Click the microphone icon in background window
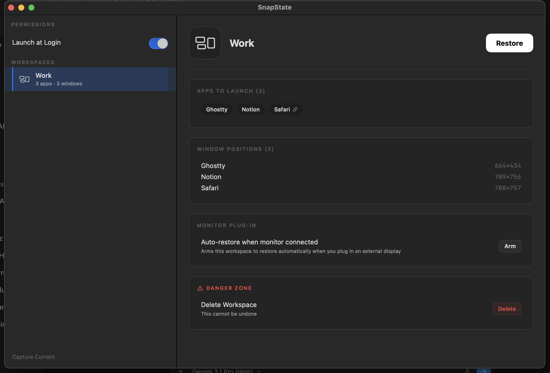The height and width of the screenshot is (373, 550). click(x=467, y=371)
